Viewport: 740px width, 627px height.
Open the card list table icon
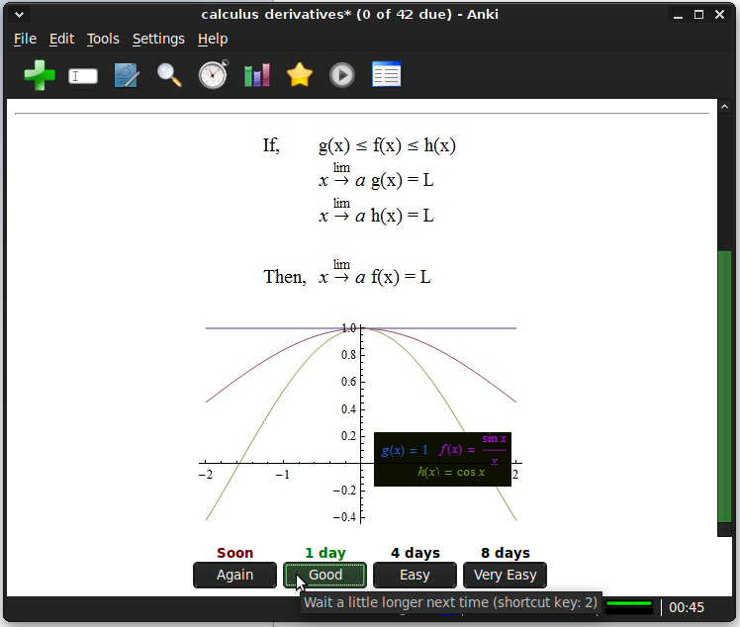387,74
